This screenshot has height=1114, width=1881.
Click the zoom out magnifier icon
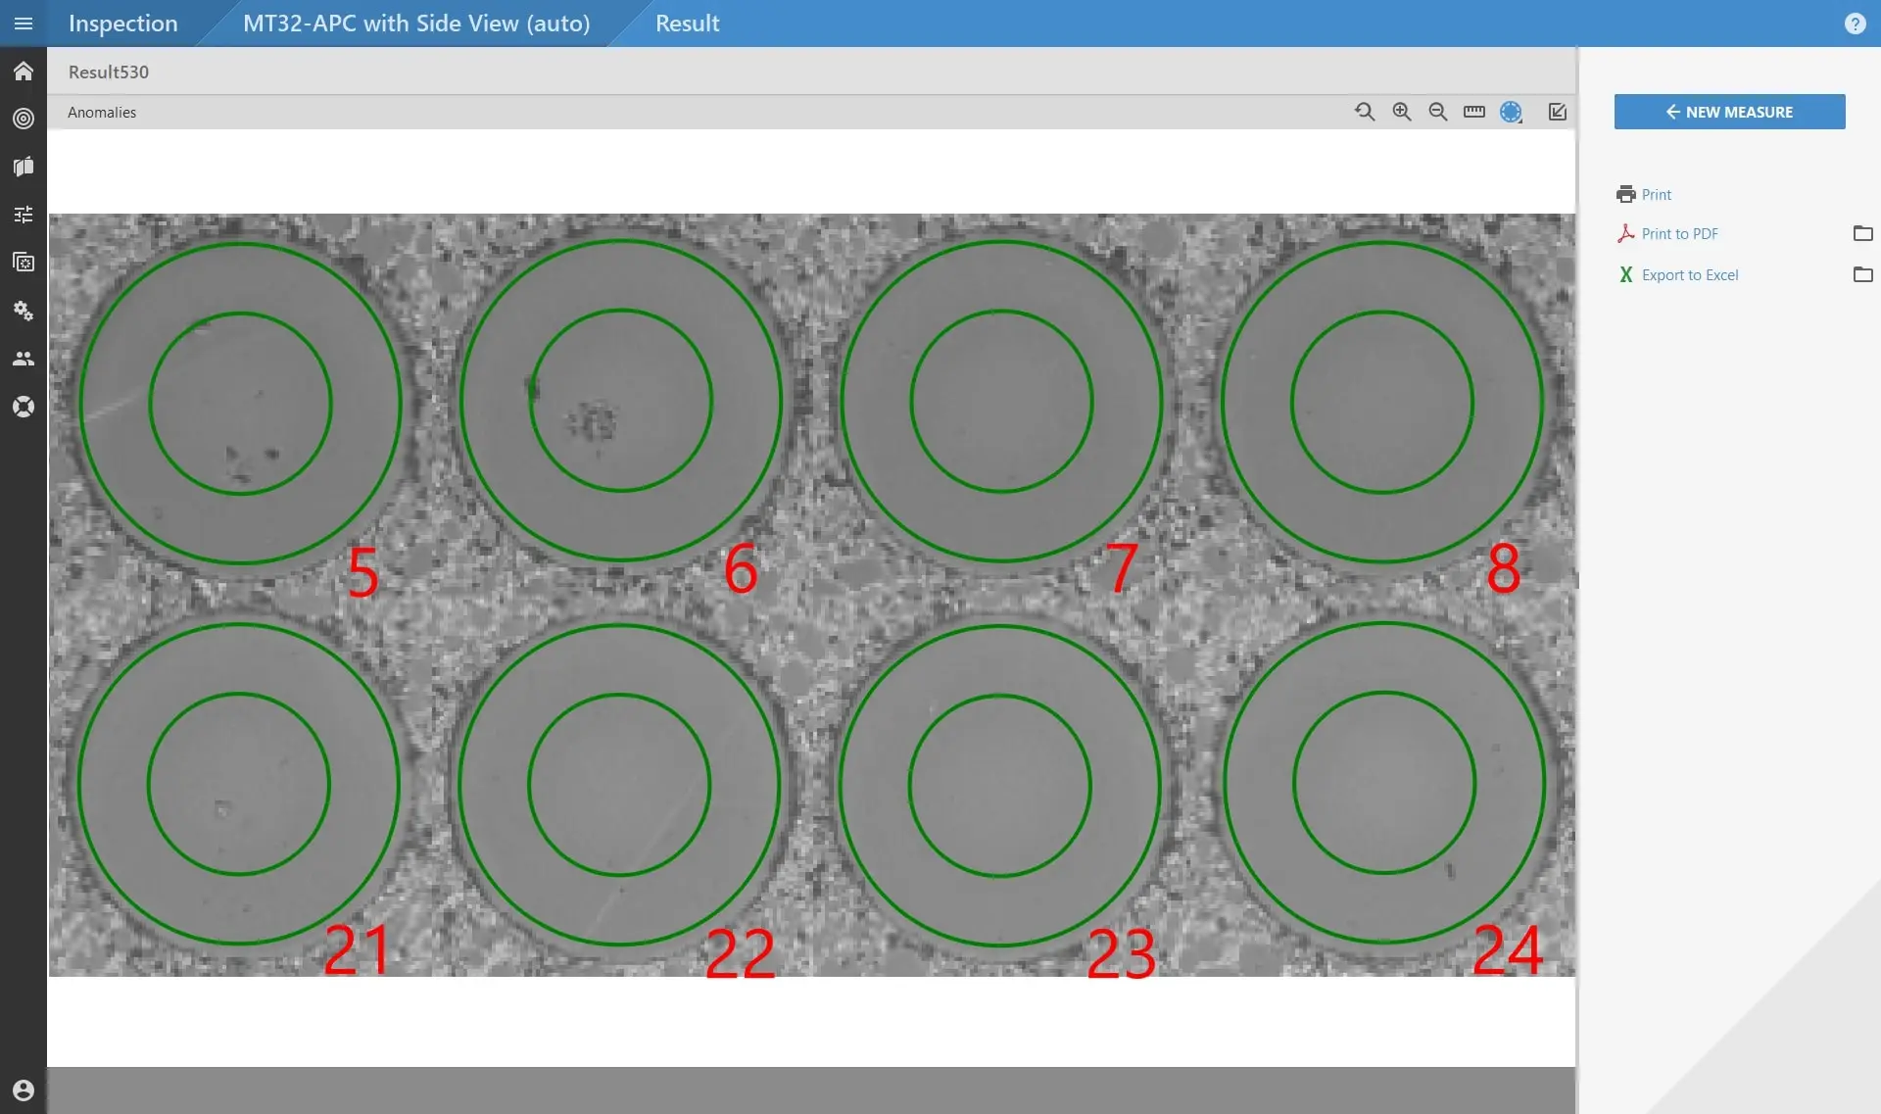pos(1438,112)
